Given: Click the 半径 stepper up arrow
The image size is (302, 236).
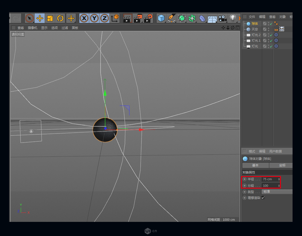Looking at the screenshot, I should click(x=279, y=178).
